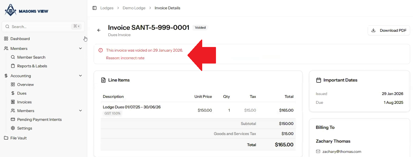Collapse the top Members section chevron

click(80, 48)
